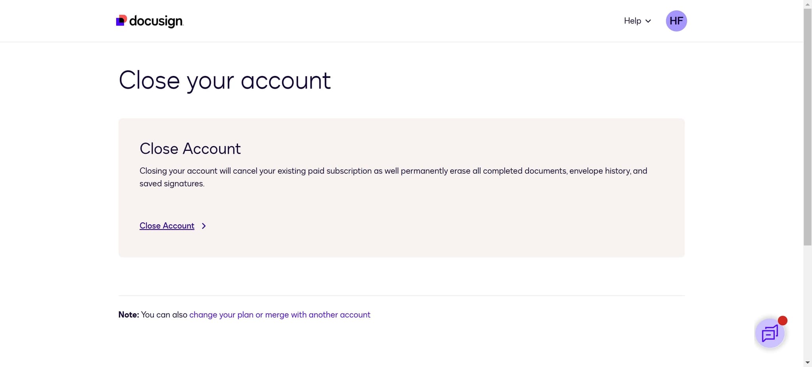This screenshot has height=367, width=812.
Task: Click the scrollbar up arrow
Action: (808, 4)
